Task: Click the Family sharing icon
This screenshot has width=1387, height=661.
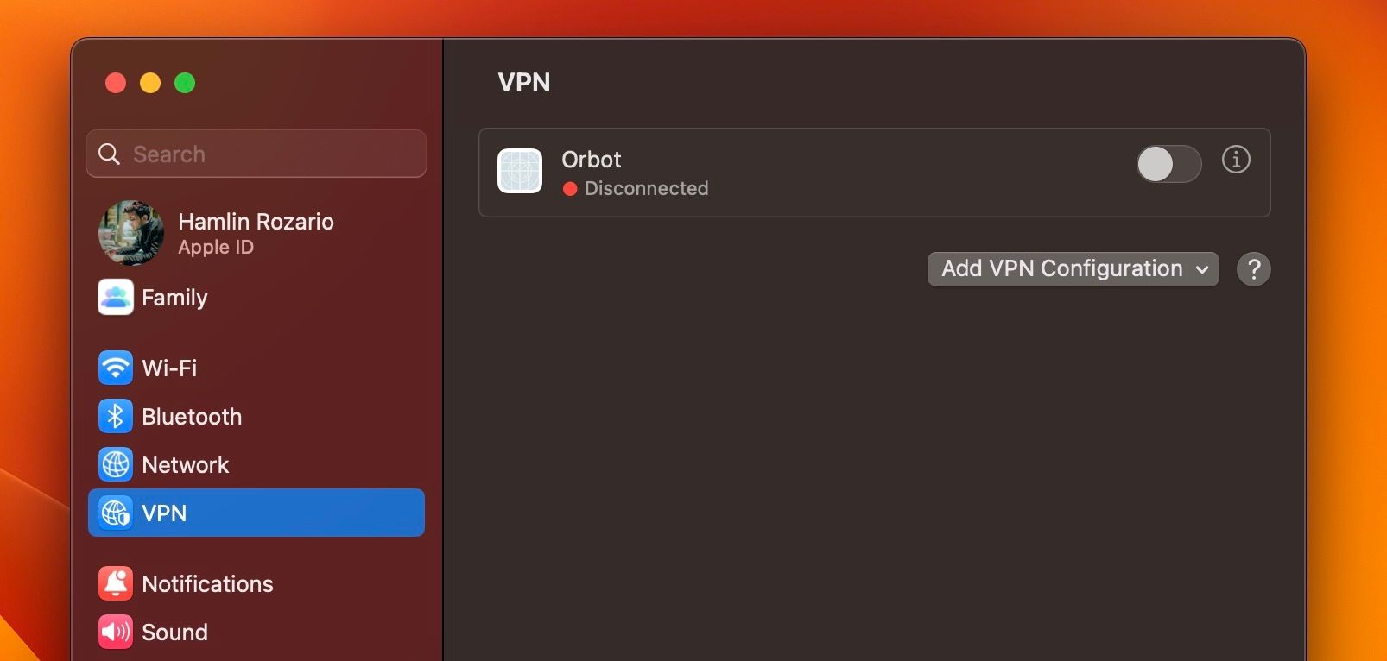Action: point(116,298)
